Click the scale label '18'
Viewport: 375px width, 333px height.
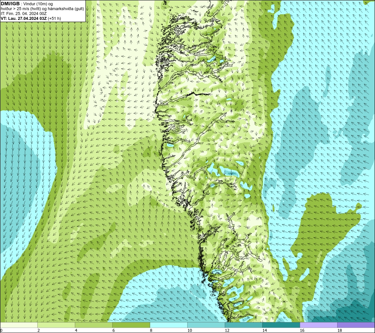tap(339, 331)
